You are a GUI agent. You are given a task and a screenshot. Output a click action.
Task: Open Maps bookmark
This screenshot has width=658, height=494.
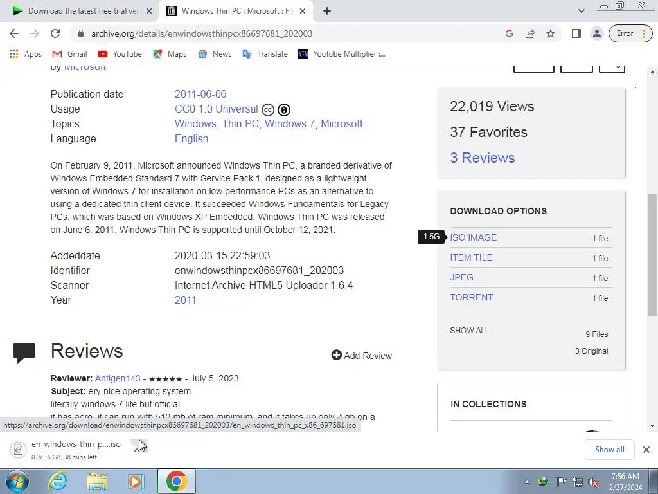tap(170, 54)
